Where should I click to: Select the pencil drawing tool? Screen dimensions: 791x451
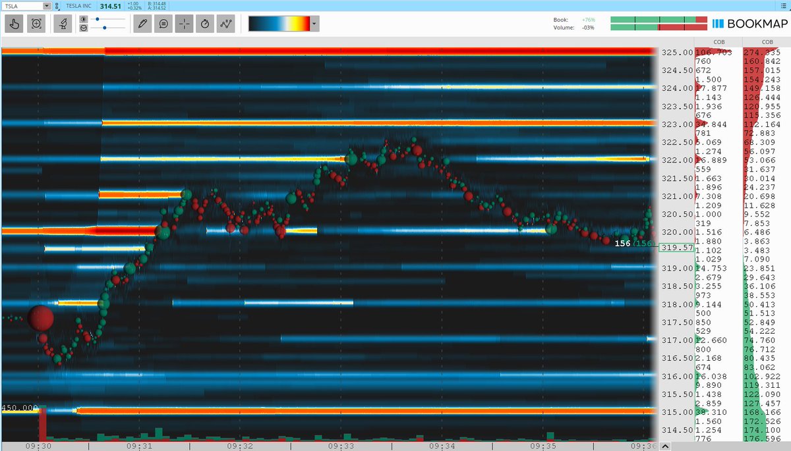[x=142, y=24]
